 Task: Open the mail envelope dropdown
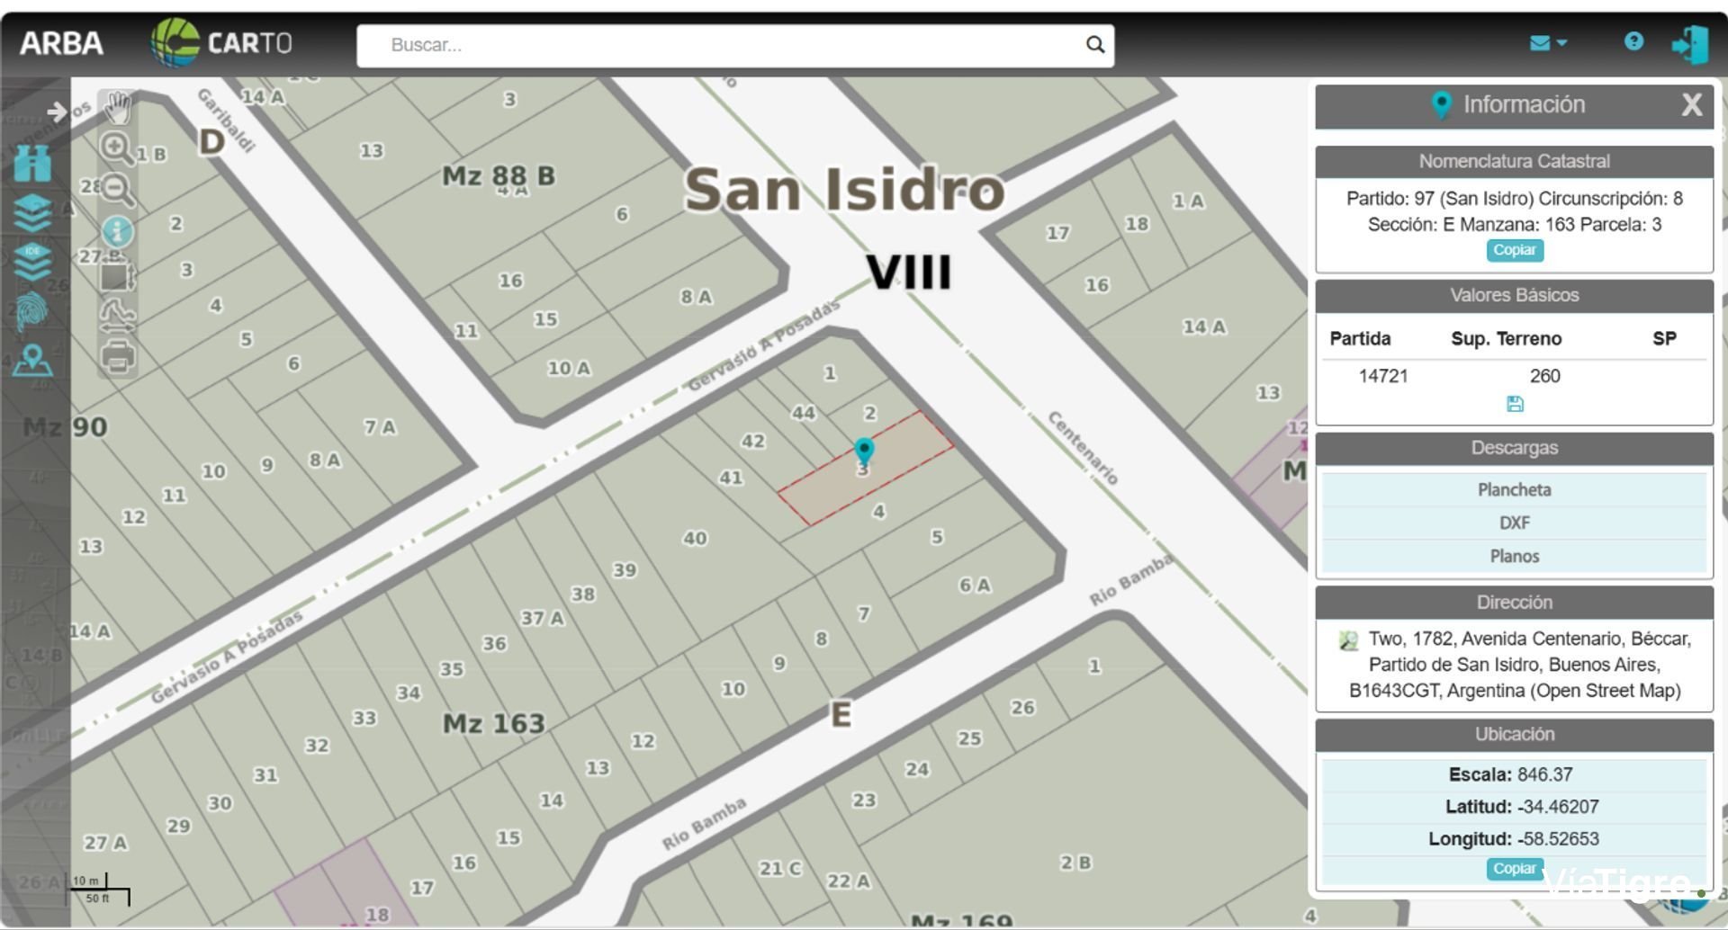tap(1548, 43)
